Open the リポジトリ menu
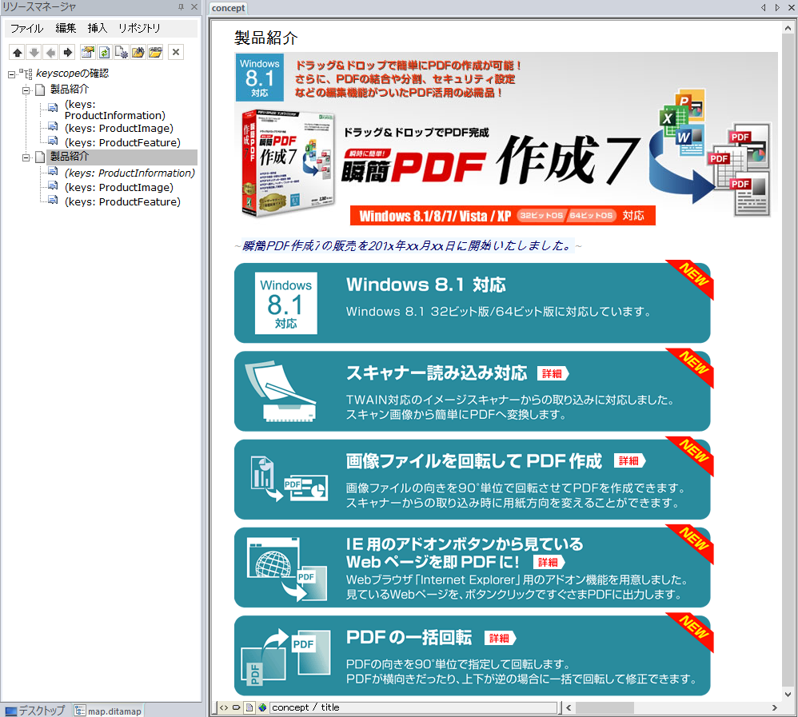This screenshot has height=717, width=798. coord(139,29)
